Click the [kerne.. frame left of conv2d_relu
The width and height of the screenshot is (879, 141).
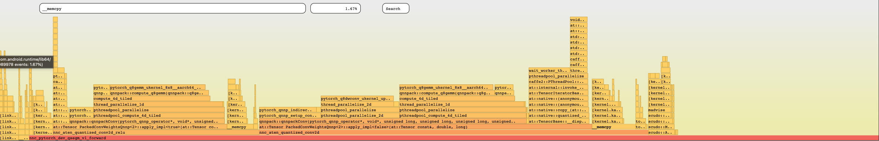tap(43, 133)
